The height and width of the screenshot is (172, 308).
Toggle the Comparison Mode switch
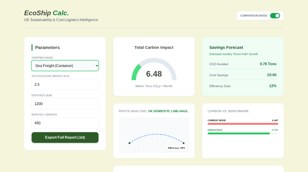point(275,16)
